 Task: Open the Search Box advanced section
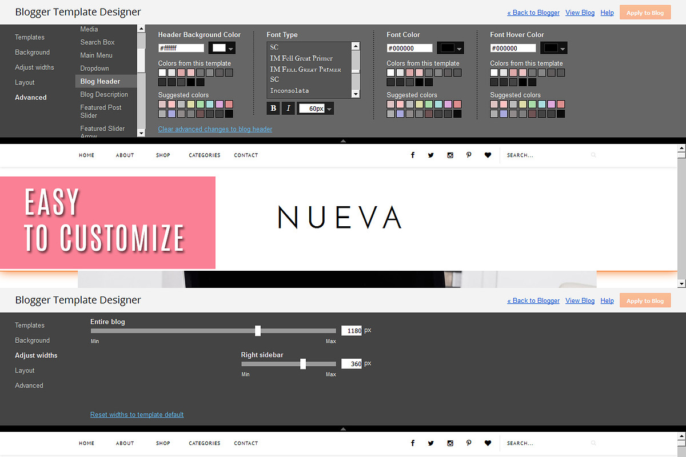[x=97, y=42]
